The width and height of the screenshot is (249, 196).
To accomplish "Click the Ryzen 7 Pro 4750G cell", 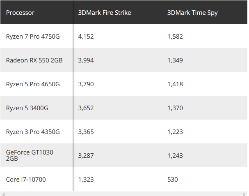I will [x=33, y=36].
